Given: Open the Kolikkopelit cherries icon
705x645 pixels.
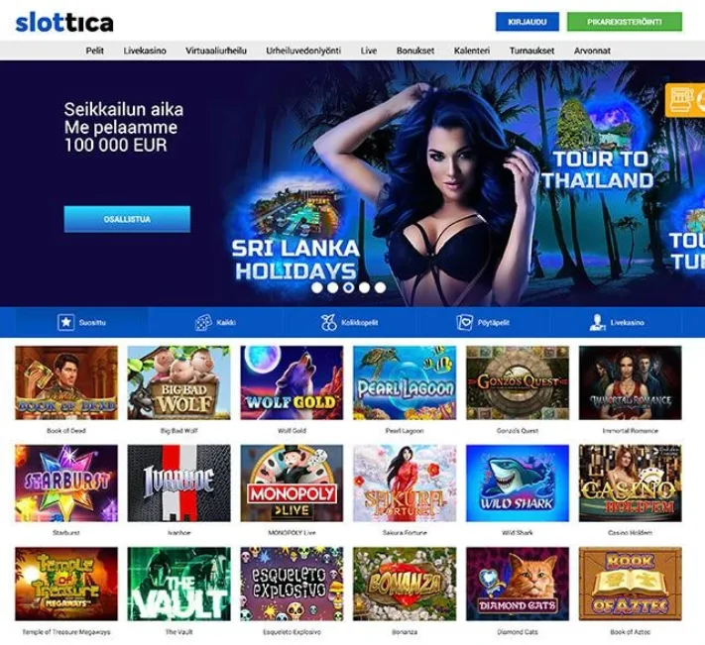Looking at the screenshot, I should pos(328,323).
